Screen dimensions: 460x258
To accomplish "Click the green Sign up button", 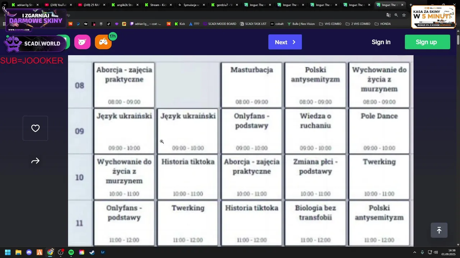I will (427, 42).
